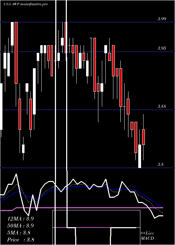Screen dimensions: 175x245
Task: Click the Price : 3.8 value
Action: click(x=21, y=240)
